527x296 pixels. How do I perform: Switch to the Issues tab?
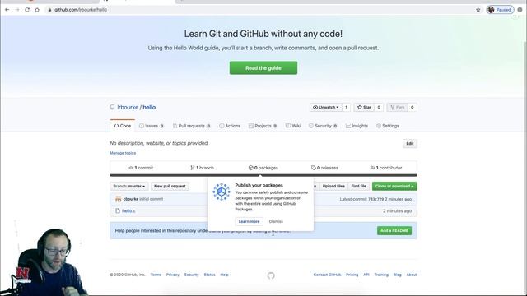pyautogui.click(x=152, y=126)
